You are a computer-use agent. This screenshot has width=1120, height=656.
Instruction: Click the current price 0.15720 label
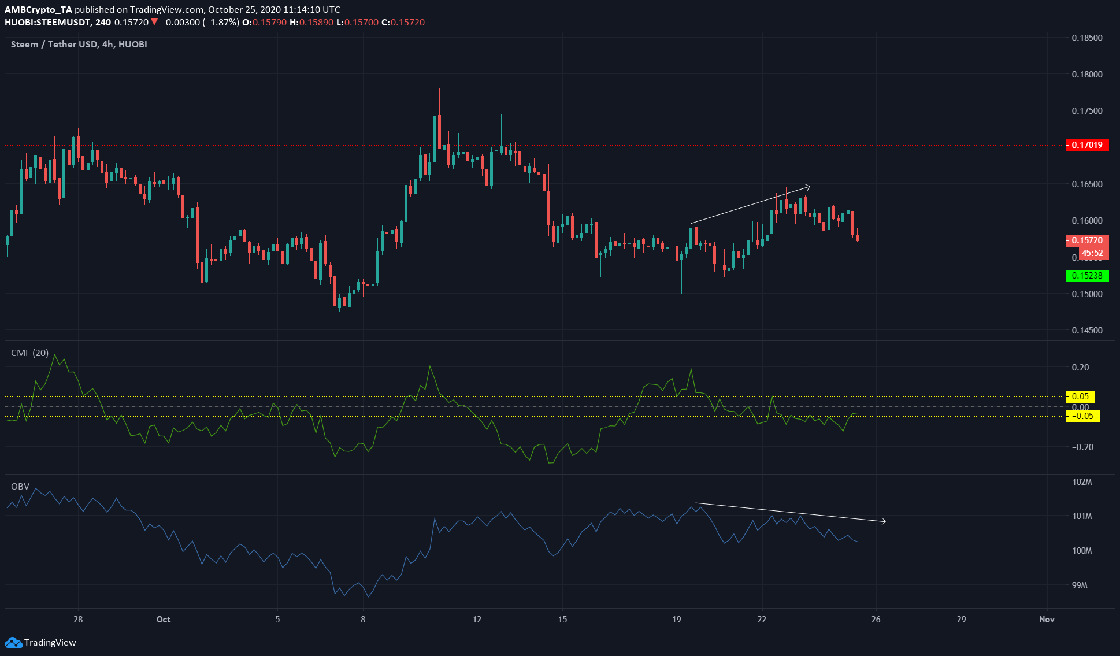point(1087,240)
